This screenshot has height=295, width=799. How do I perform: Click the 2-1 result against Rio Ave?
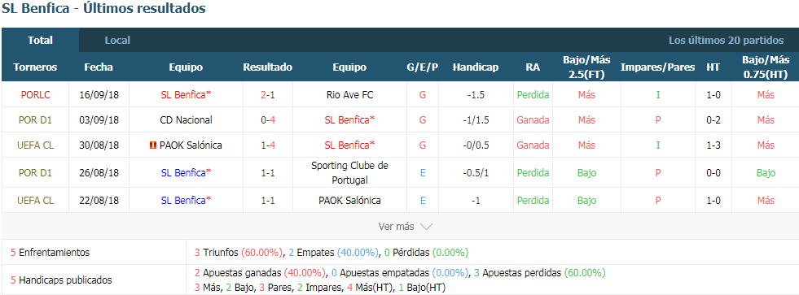point(267,94)
